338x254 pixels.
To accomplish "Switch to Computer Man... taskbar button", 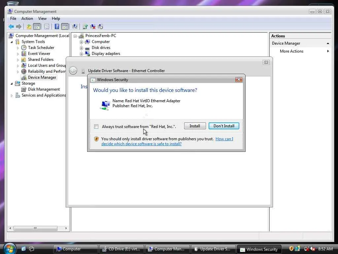I will click(167, 249).
